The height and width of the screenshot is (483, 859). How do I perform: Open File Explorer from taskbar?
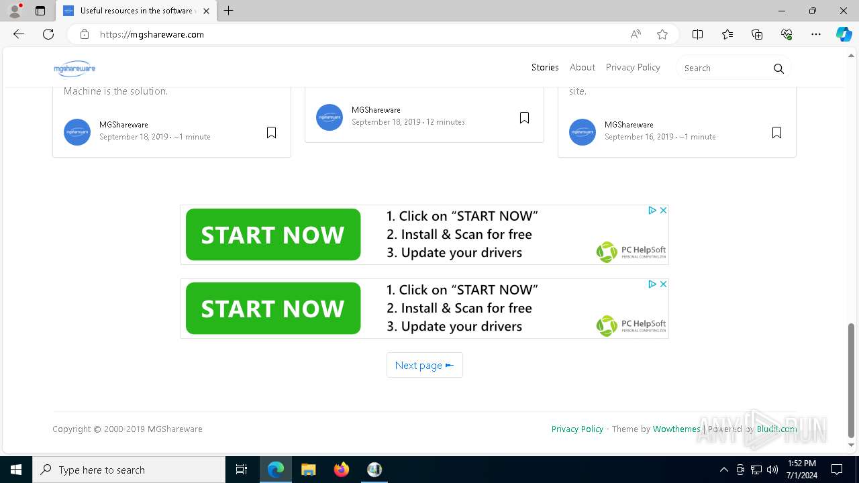click(308, 470)
